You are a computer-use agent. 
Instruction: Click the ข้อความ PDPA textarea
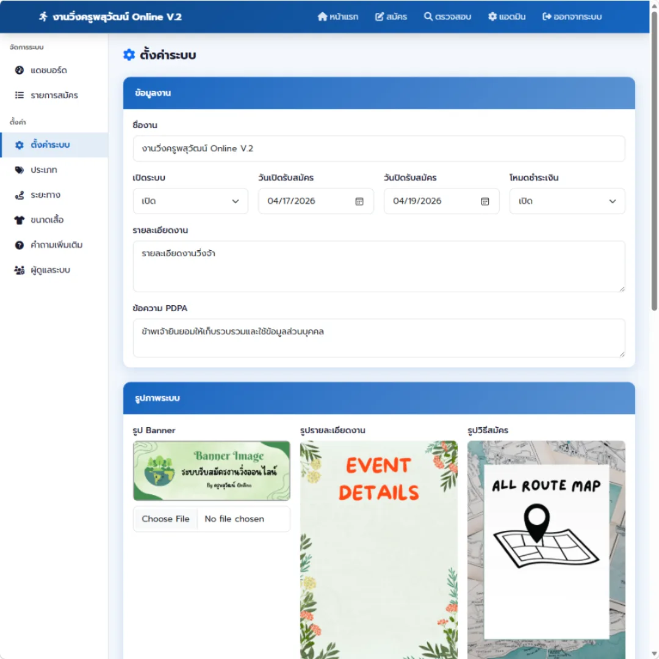pyautogui.click(x=379, y=338)
